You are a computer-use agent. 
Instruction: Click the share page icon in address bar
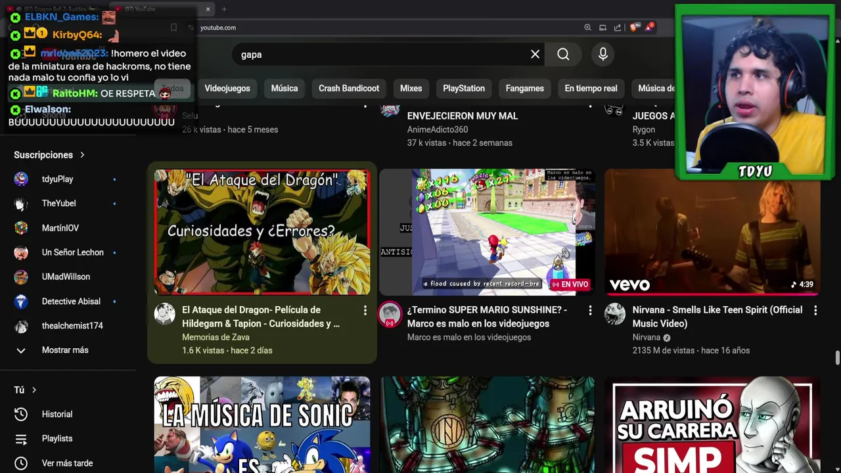618,28
